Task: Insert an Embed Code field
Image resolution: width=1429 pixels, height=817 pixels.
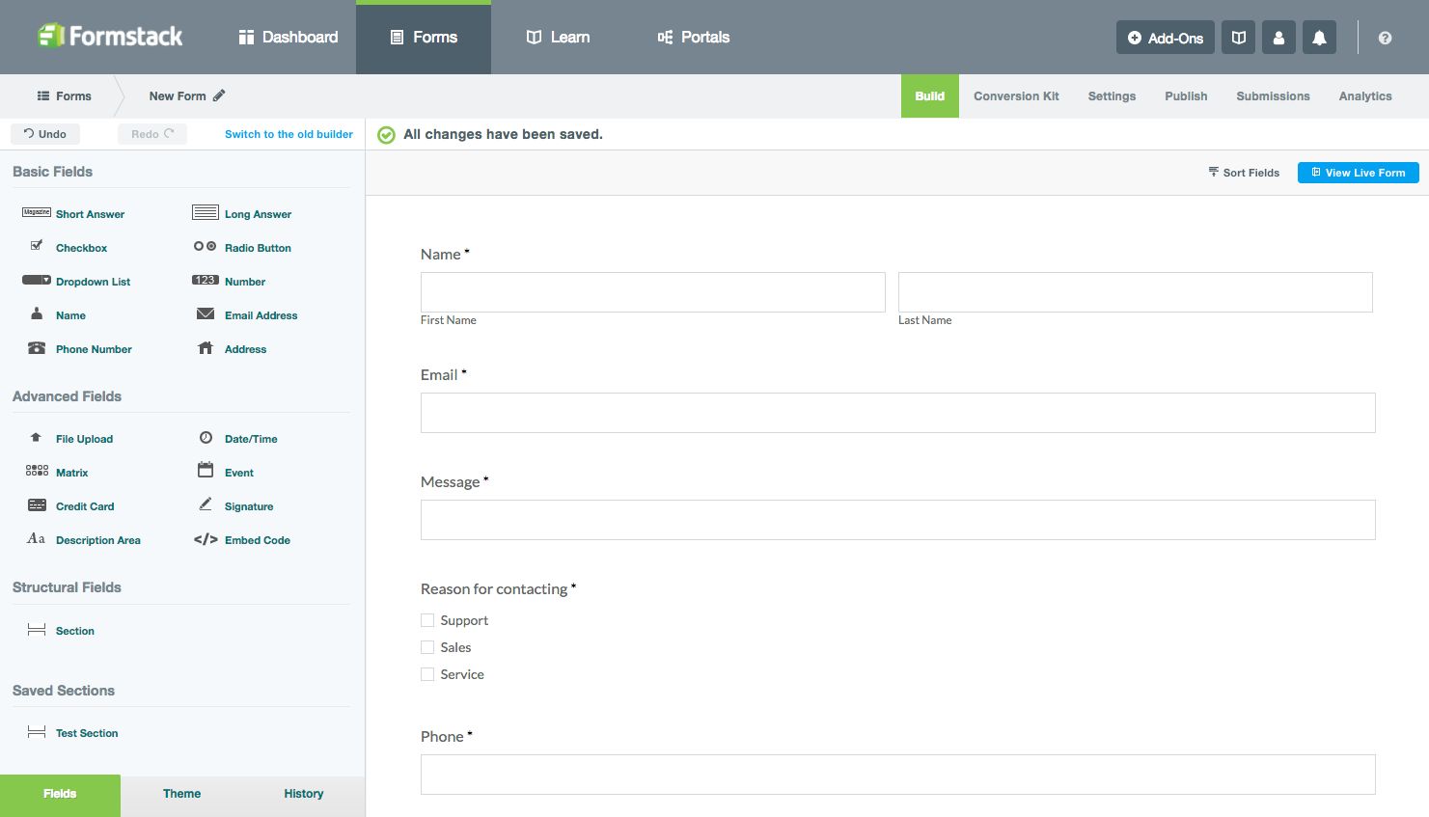Action: pyautogui.click(x=257, y=540)
